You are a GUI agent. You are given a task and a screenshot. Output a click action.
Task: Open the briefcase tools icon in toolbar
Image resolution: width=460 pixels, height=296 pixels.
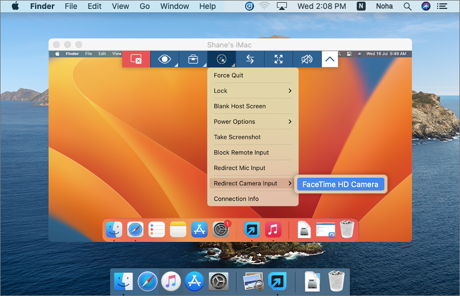pos(193,59)
